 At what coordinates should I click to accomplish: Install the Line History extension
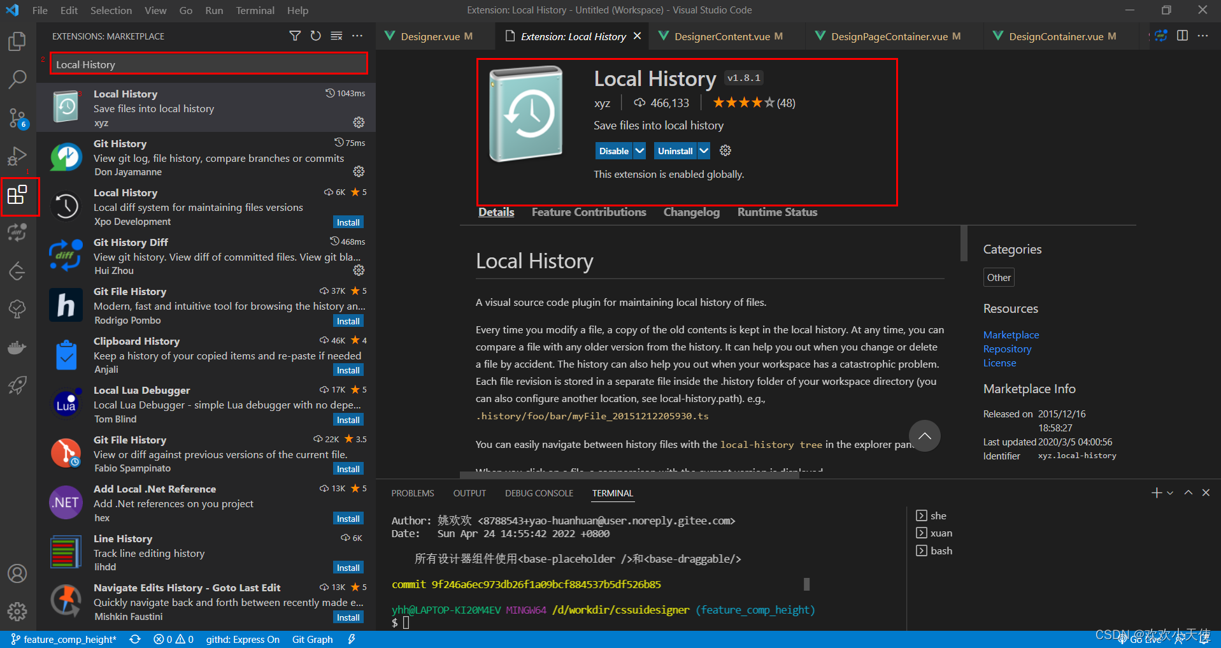(348, 568)
